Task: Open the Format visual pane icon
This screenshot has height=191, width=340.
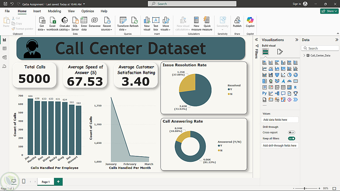Action: pos(280,52)
